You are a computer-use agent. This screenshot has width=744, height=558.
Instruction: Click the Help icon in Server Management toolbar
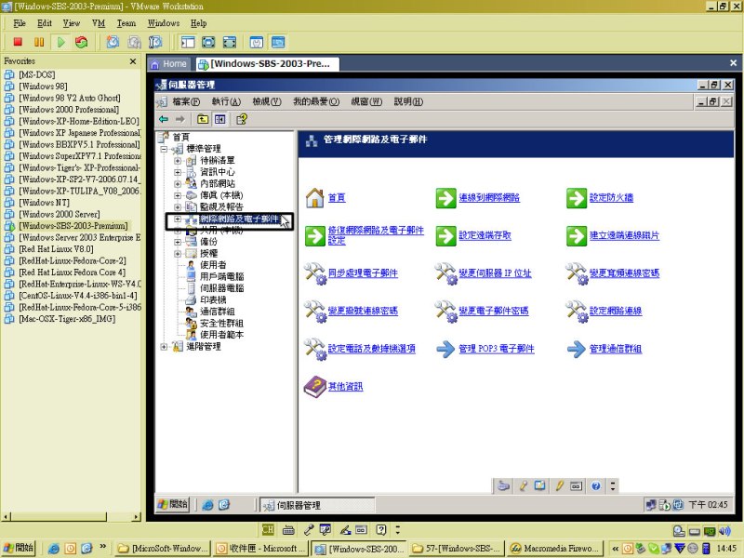(242, 119)
